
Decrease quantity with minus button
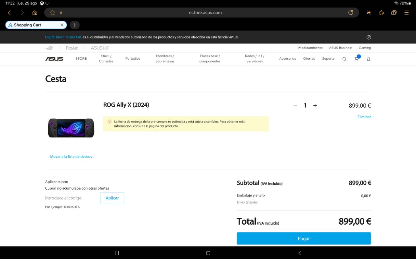tap(295, 105)
